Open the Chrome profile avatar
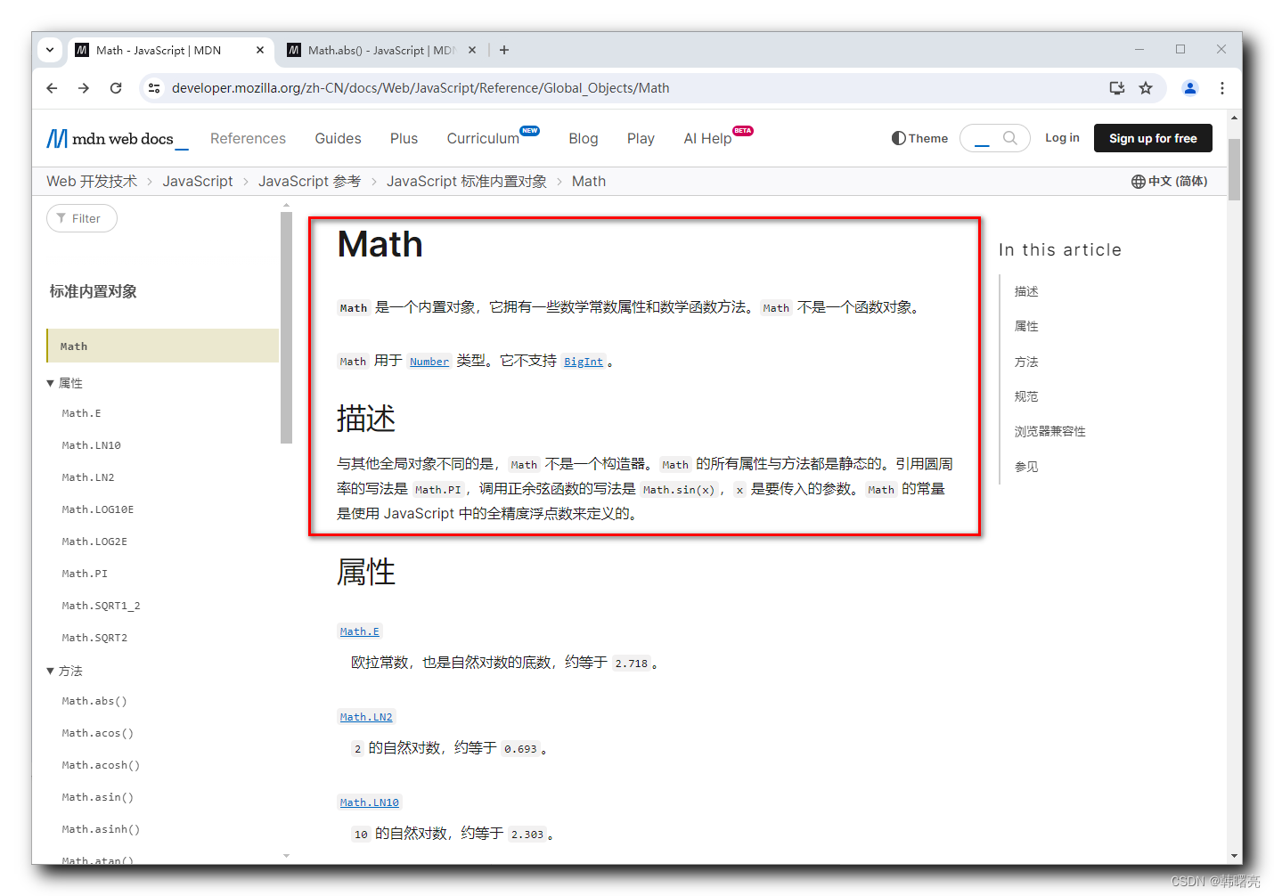 coord(1190,88)
